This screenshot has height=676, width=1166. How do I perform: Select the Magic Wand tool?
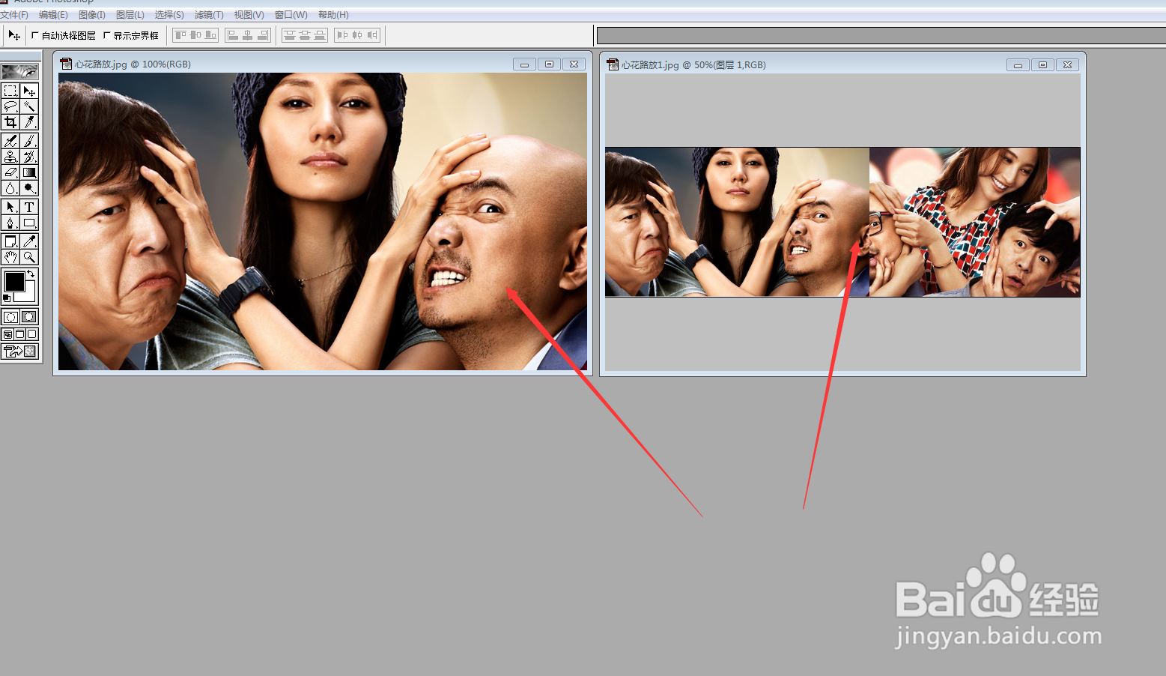29,106
